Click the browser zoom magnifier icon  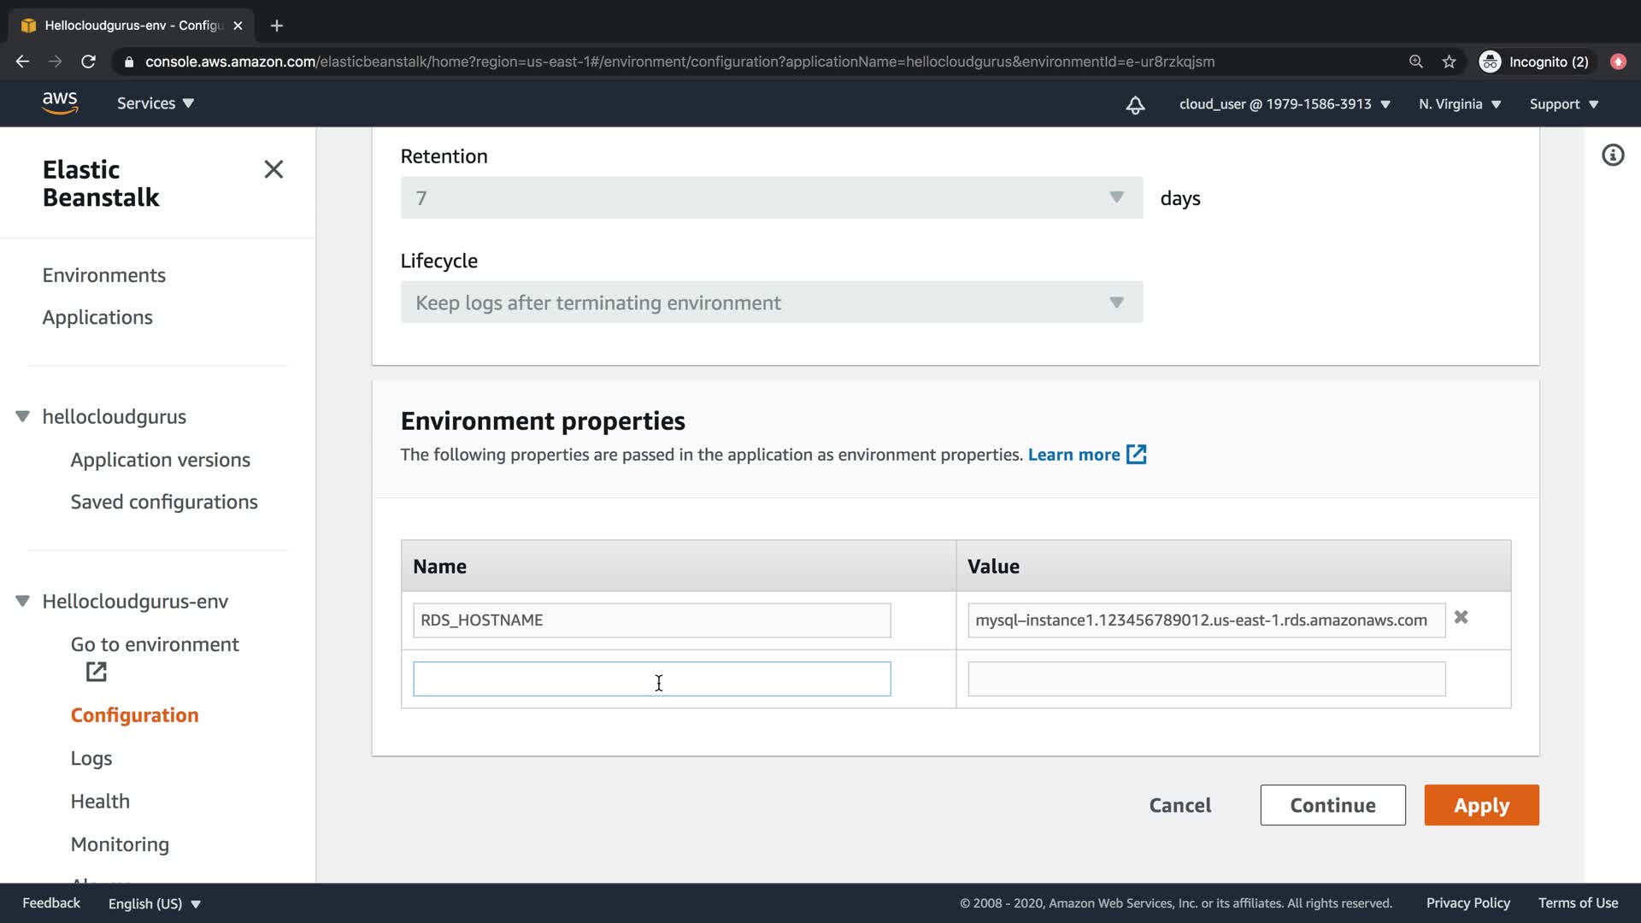pos(1416,62)
